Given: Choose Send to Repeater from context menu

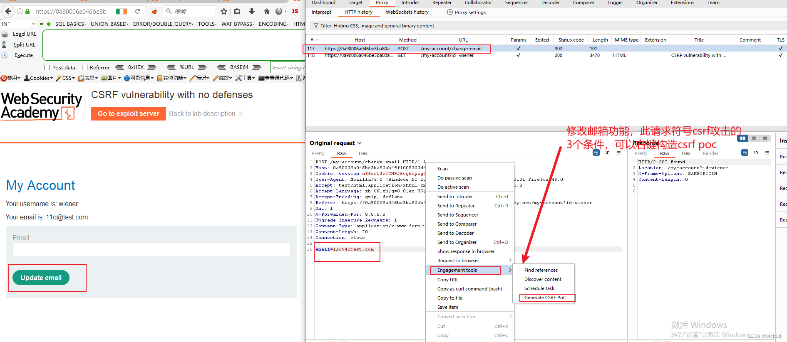Looking at the screenshot, I should point(470,206).
